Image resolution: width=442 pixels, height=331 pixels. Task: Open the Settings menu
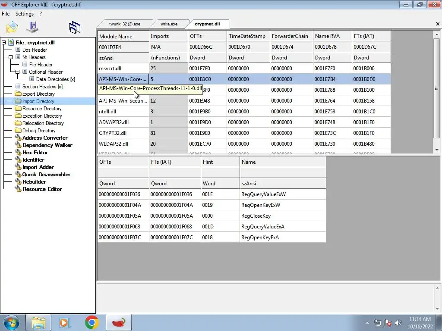(x=25, y=13)
